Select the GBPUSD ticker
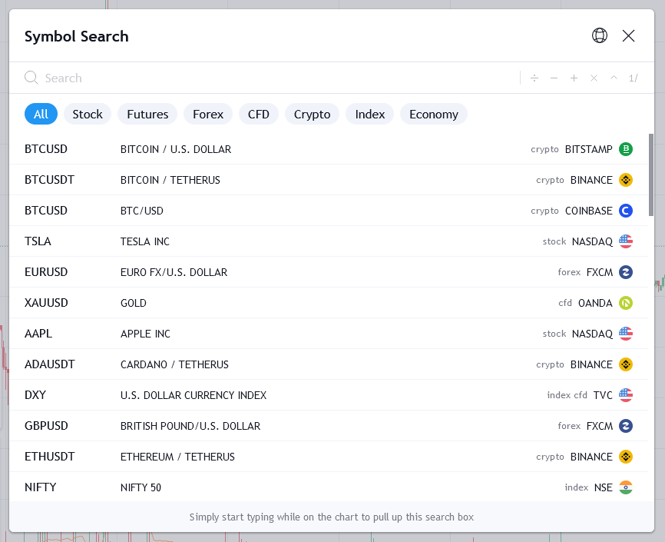 (46, 426)
